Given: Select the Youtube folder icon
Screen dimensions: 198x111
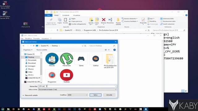Looking at the screenshot, I should coord(67,75).
